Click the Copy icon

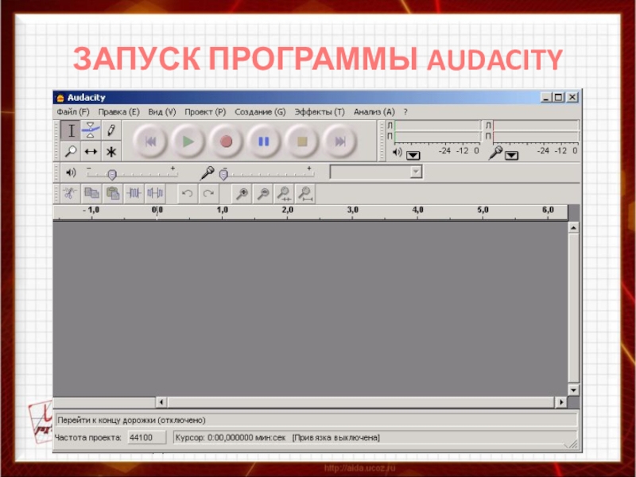pyautogui.click(x=91, y=193)
